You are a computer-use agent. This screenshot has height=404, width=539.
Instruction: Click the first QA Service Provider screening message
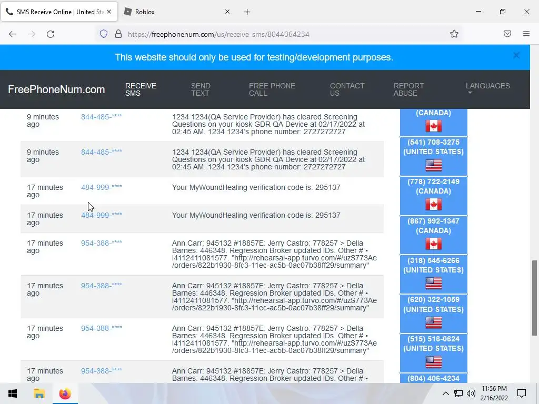coord(268,124)
